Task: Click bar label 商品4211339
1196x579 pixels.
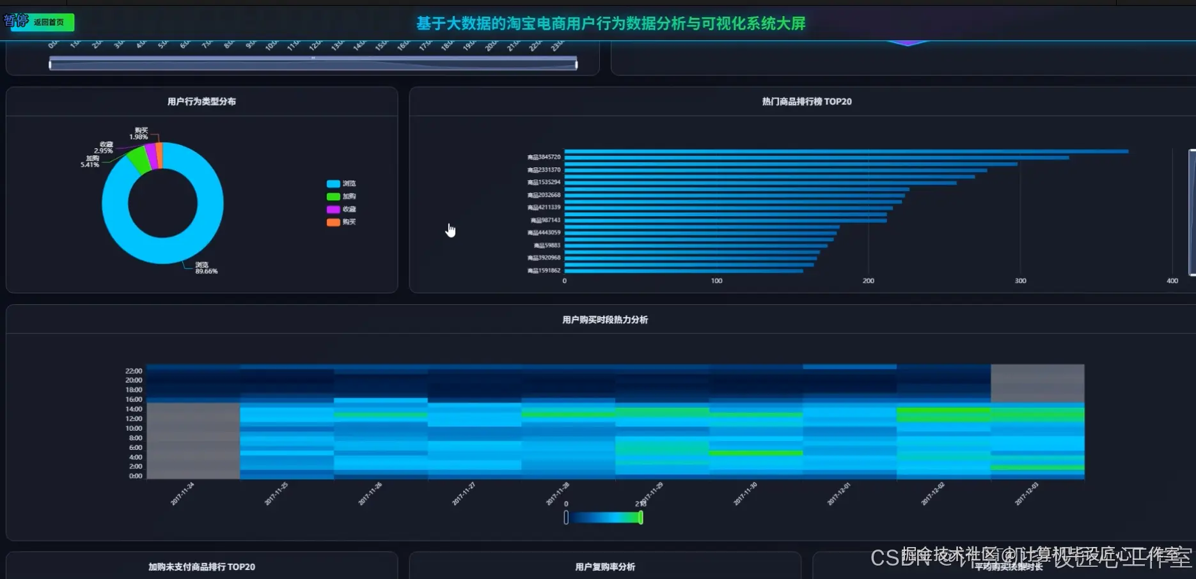Action: coord(544,207)
